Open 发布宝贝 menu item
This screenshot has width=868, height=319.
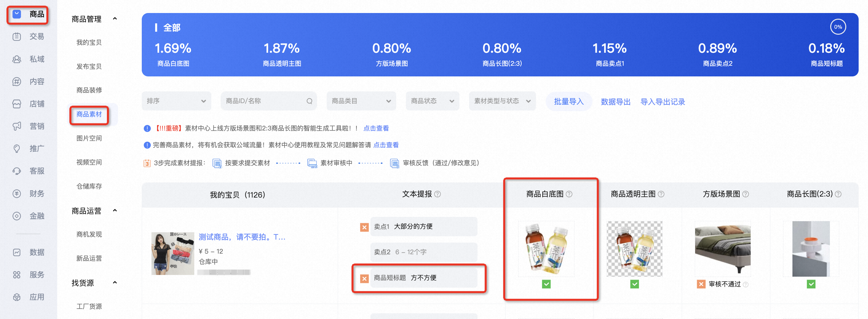tap(89, 66)
